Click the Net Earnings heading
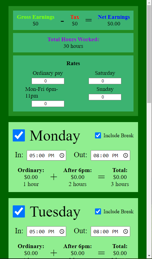 tap(114, 17)
